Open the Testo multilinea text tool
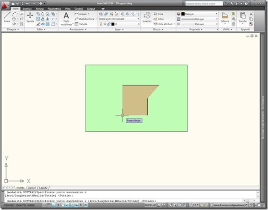This screenshot has width=268, height=210. click(66, 19)
